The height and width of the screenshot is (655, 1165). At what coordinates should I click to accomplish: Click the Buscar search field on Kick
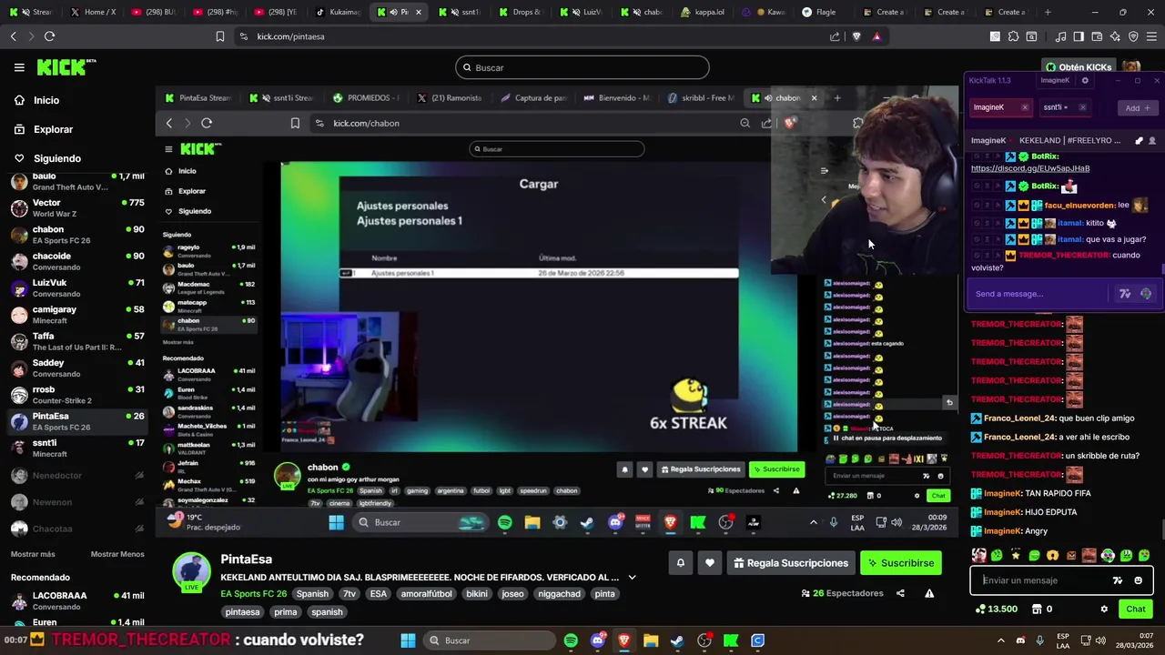[x=582, y=67]
